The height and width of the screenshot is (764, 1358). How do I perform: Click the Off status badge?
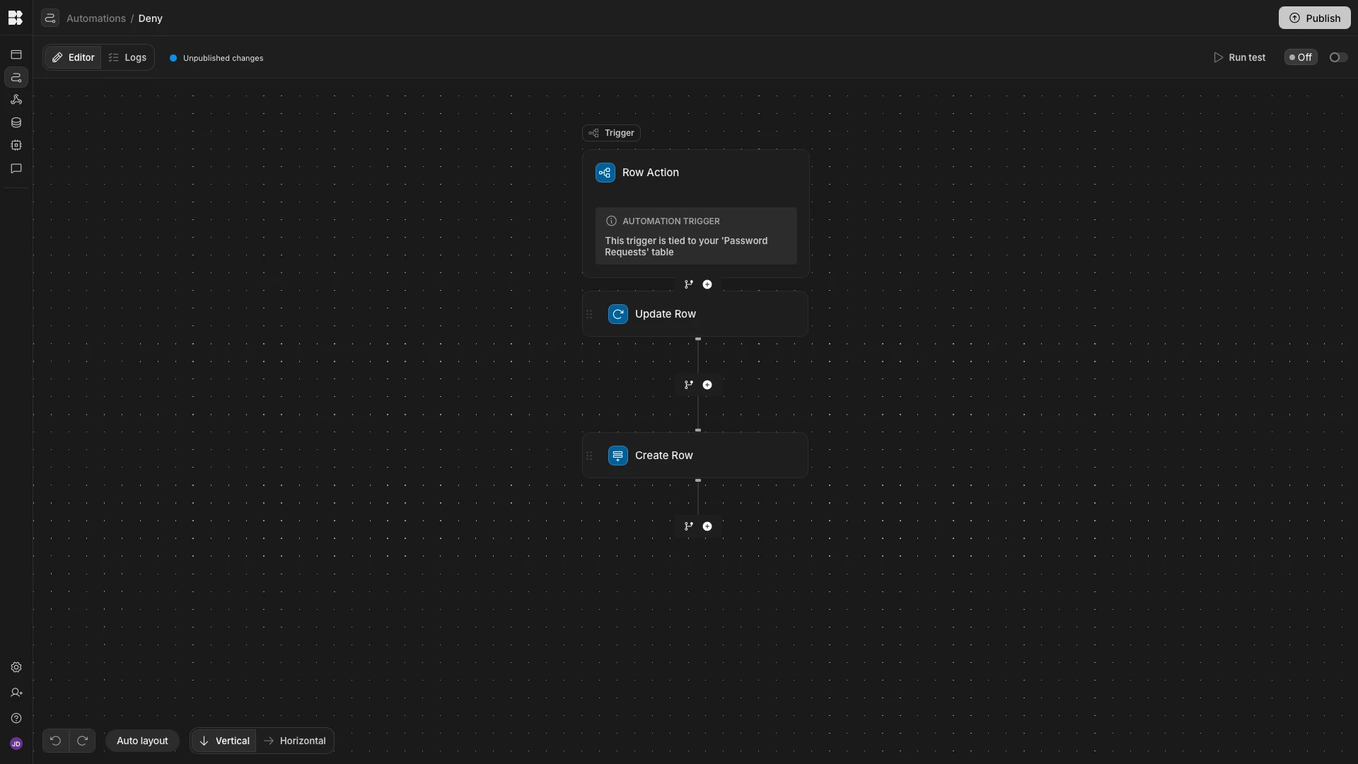point(1301,57)
